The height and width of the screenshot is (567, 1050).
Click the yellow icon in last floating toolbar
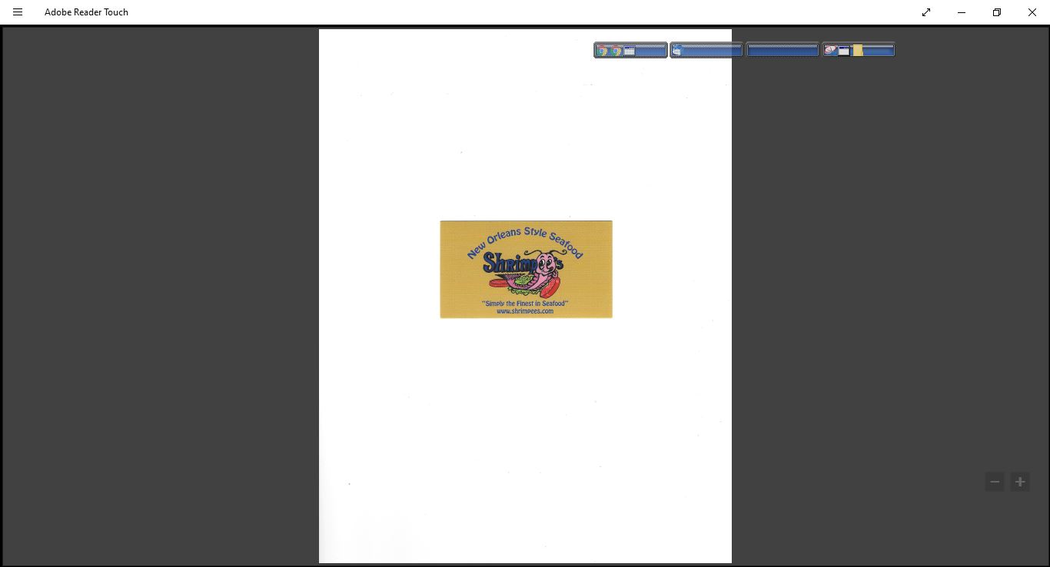[x=858, y=51]
